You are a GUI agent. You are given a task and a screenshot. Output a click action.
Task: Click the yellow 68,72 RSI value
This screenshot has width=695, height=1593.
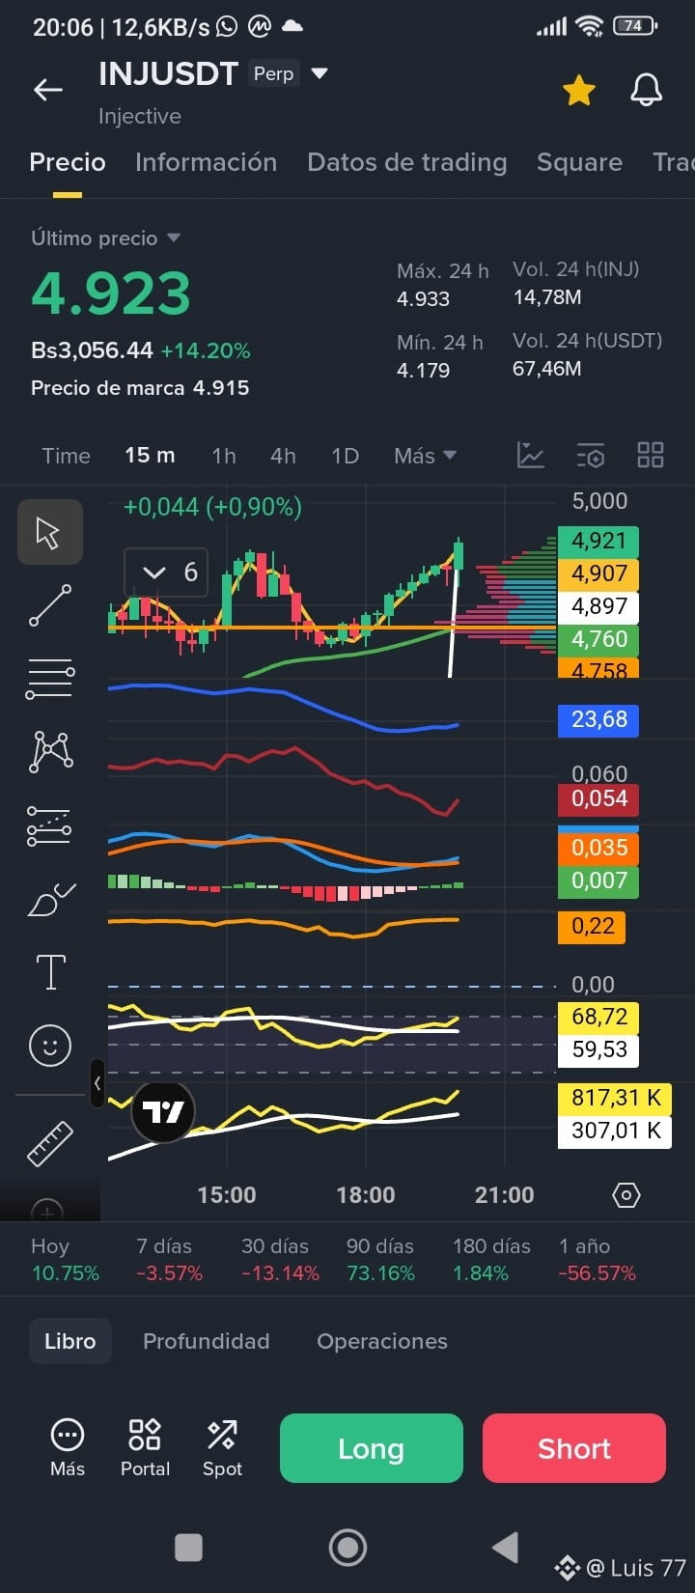click(598, 1017)
